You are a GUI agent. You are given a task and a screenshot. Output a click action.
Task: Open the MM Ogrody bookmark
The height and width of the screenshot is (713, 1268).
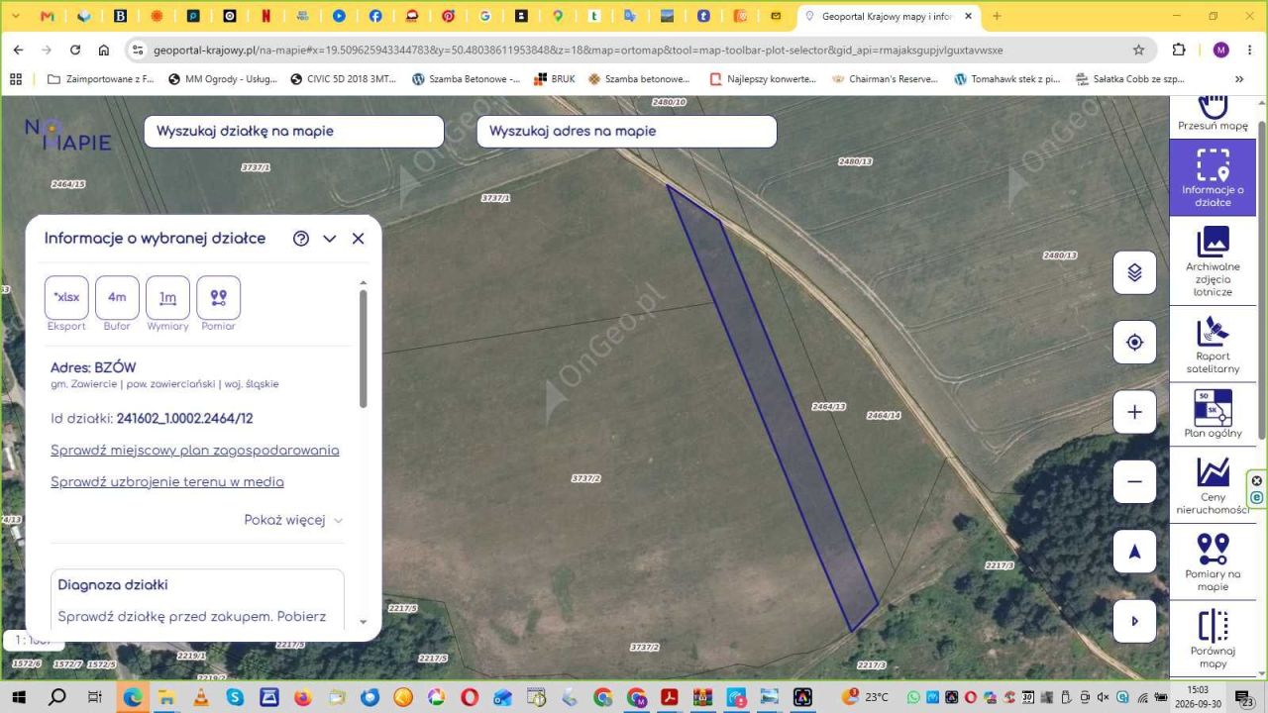click(x=223, y=79)
